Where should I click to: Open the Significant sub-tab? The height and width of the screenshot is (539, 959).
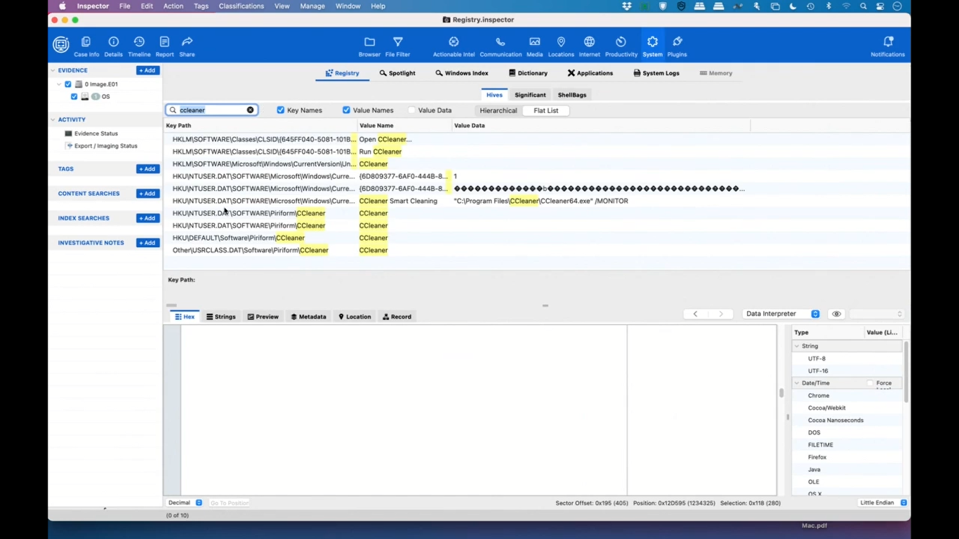tap(530, 95)
